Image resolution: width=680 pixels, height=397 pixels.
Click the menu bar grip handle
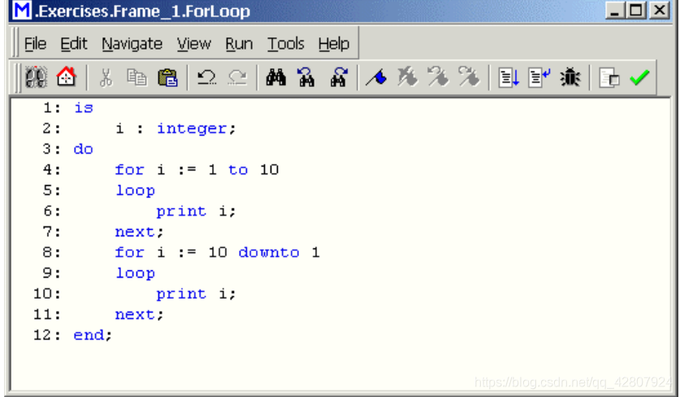tap(15, 42)
